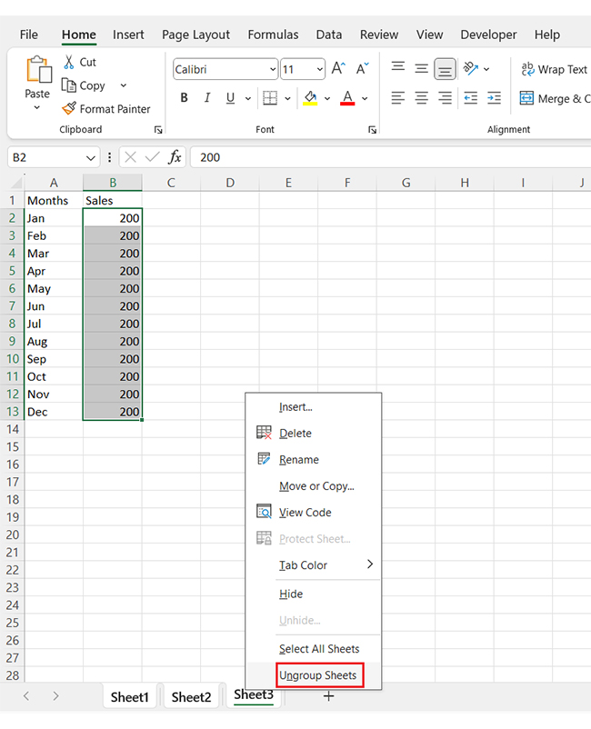Increase font size with larger A icon

click(x=338, y=69)
